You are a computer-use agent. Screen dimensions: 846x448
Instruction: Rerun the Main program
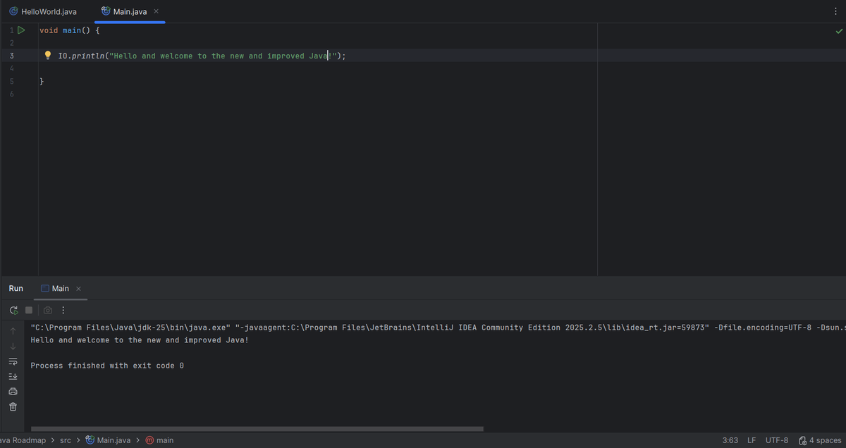coord(12,309)
